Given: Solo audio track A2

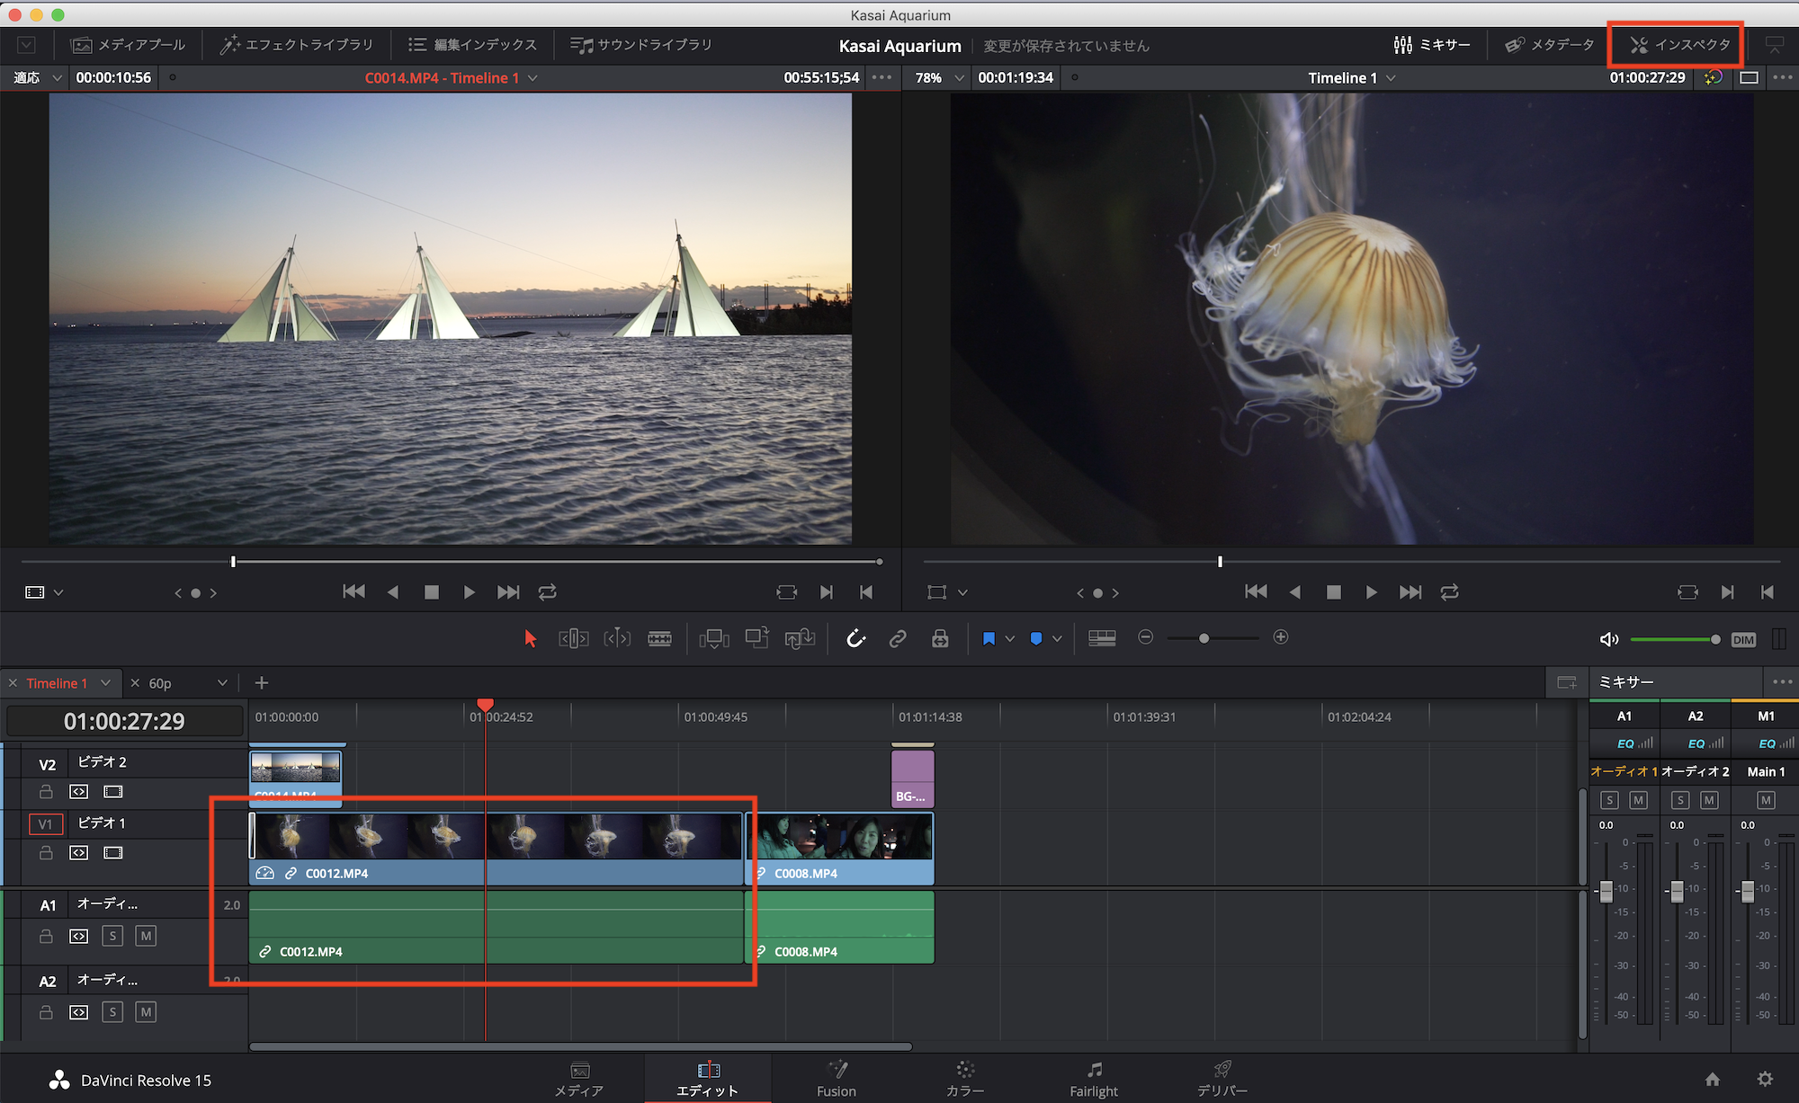Looking at the screenshot, I should click(112, 1012).
